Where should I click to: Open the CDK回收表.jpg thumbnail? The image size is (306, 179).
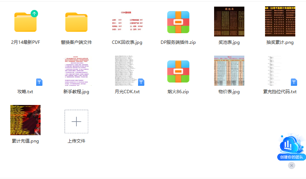click(x=127, y=21)
